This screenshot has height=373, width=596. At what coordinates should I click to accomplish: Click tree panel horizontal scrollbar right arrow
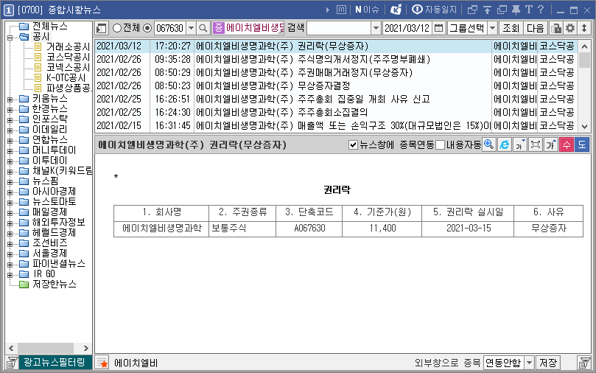[85, 348]
